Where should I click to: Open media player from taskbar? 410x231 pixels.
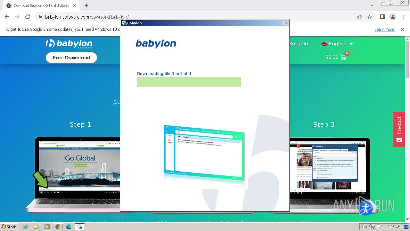(x=47, y=227)
